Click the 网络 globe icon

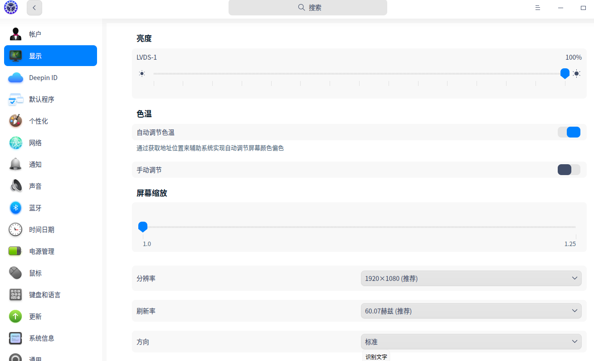[15, 143]
